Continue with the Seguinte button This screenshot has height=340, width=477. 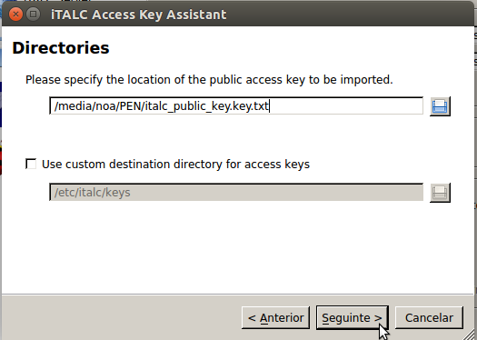point(353,318)
